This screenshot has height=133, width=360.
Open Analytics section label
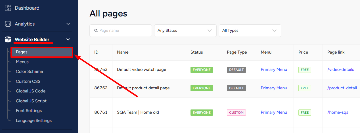point(25,24)
